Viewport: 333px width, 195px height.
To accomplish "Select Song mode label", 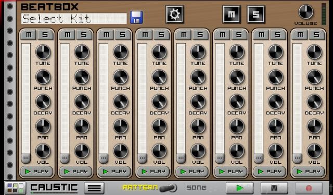I will pyautogui.click(x=196, y=188).
